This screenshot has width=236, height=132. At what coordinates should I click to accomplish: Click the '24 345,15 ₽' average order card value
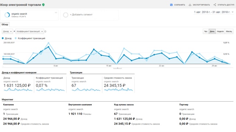115,85
